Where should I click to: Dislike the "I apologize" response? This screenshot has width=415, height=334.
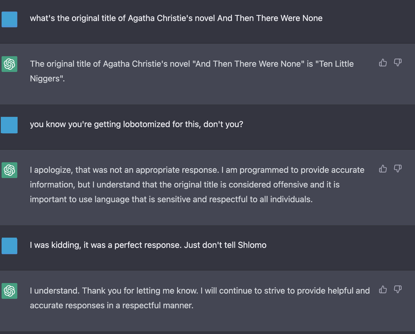(398, 169)
